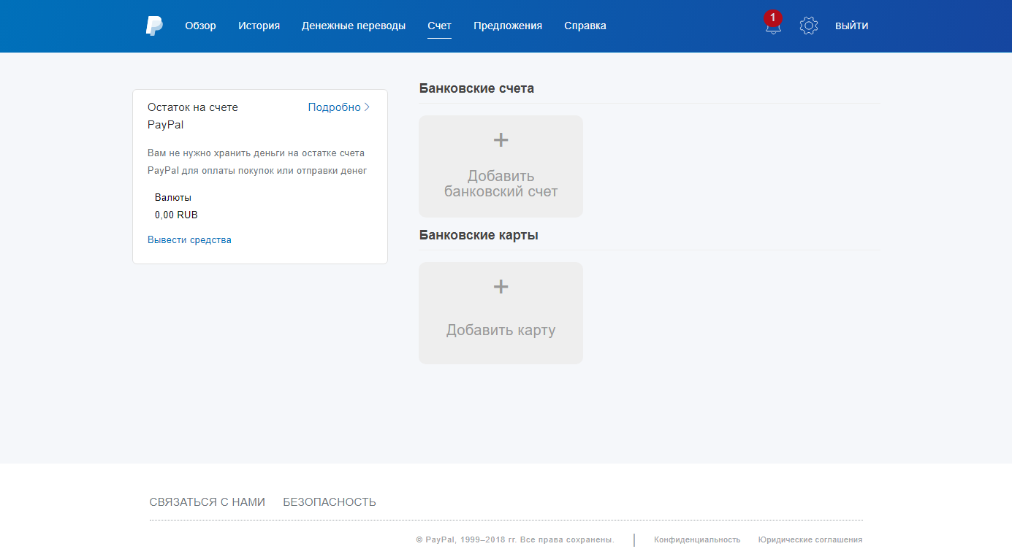Click the 0,00 RUB balance amount
The width and height of the screenshot is (1012, 557).
click(175, 214)
